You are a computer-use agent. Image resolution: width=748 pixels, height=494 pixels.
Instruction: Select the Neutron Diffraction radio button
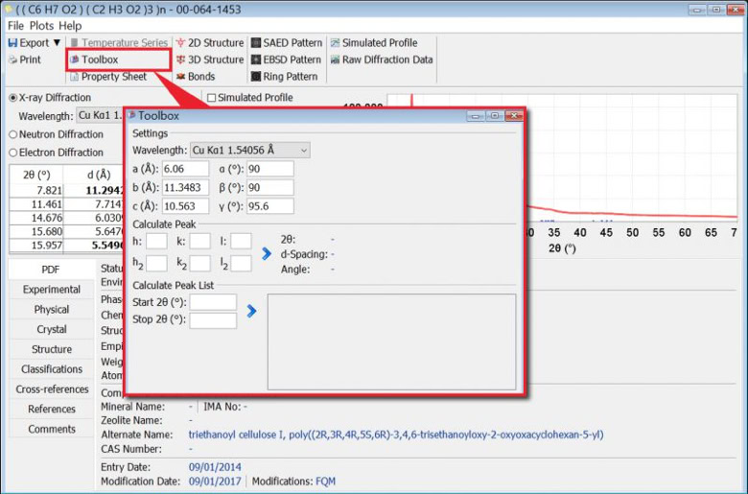coord(13,134)
